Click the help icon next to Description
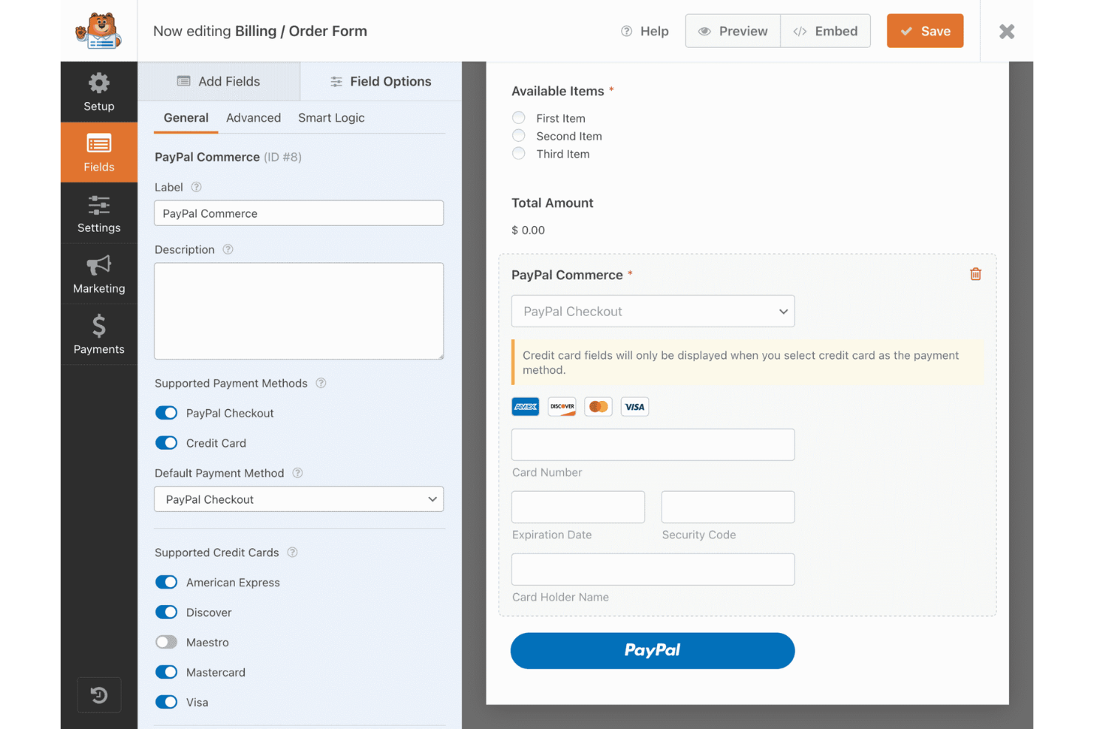Screen dimensions: 1094x729 coord(228,250)
